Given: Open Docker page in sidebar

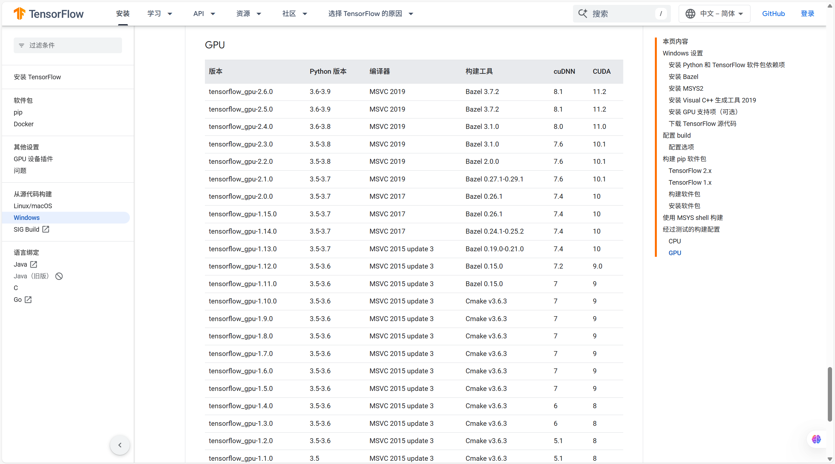Looking at the screenshot, I should [23, 124].
